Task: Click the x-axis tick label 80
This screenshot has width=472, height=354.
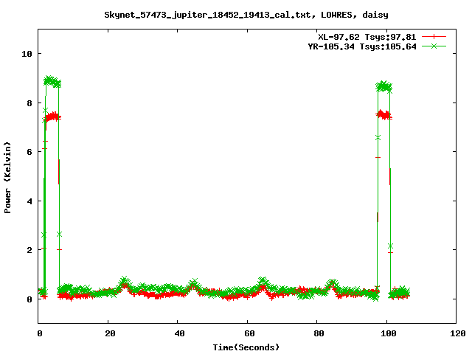Action: coord(319,333)
